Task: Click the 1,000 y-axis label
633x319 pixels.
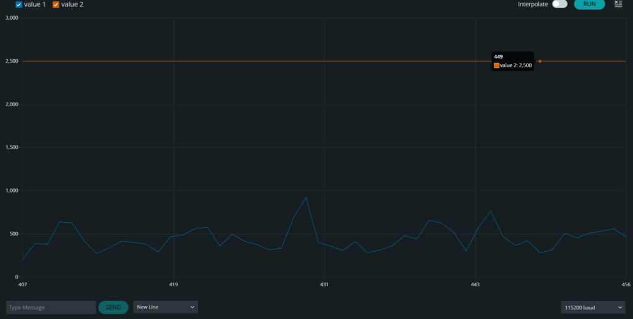Action: (12, 191)
